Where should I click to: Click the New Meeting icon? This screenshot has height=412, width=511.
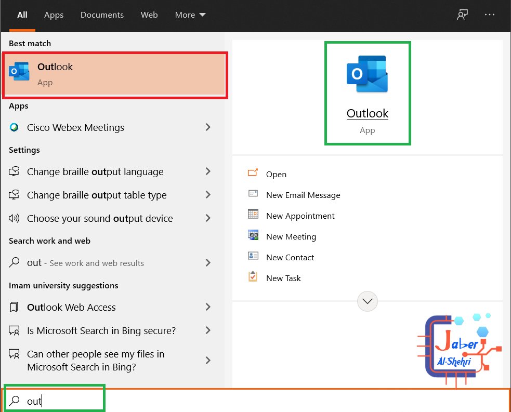click(x=253, y=235)
